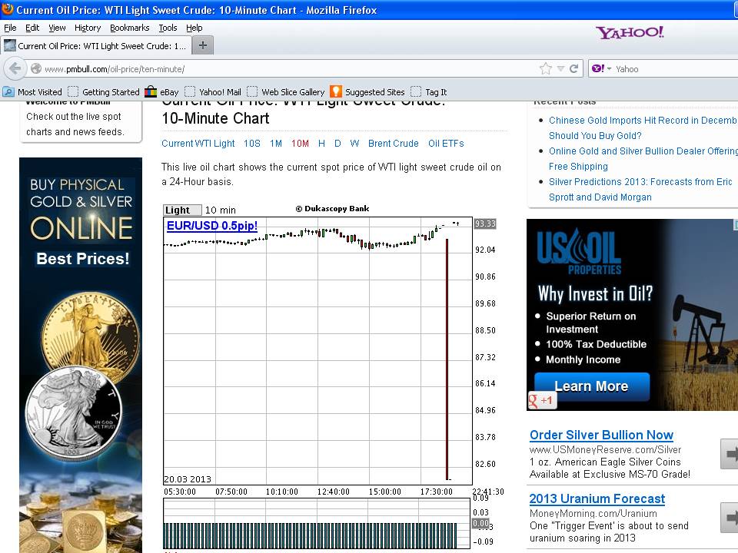This screenshot has height=553, width=738.
Task: Open the Oil ETFs link
Action: (x=446, y=143)
